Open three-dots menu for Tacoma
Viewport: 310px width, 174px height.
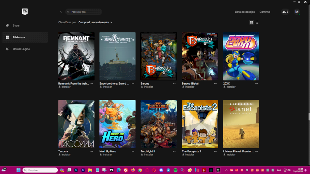click(x=92, y=151)
